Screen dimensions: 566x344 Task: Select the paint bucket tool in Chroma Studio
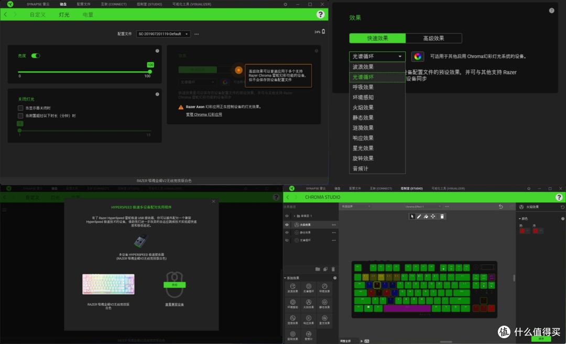(426, 217)
